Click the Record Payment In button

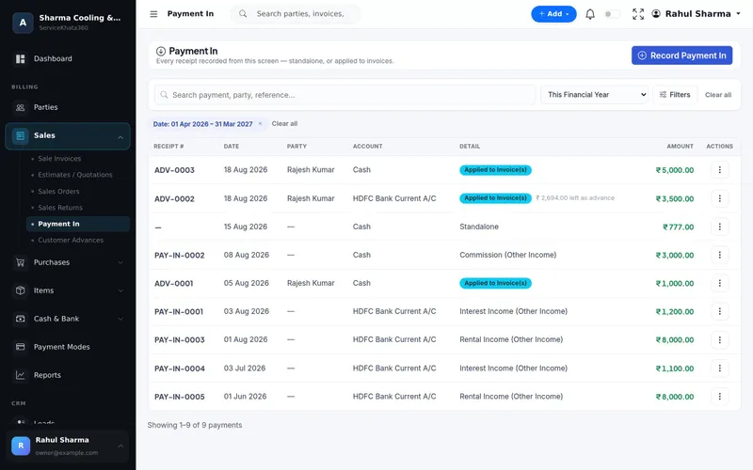[x=681, y=55]
